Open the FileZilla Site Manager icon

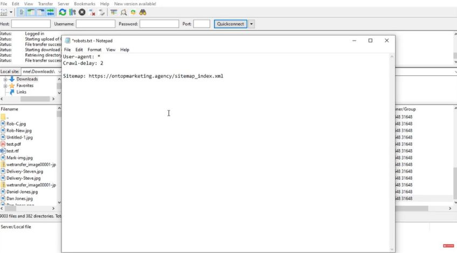pyautogui.click(x=4, y=12)
